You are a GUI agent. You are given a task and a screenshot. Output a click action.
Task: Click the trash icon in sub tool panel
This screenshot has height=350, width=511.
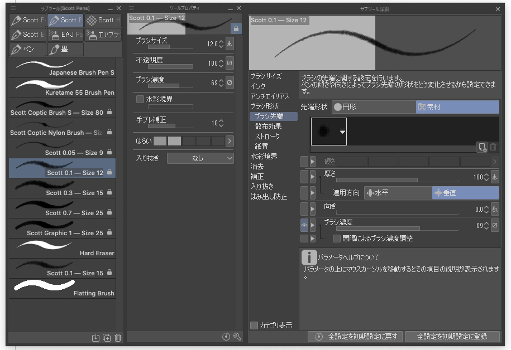pyautogui.click(x=118, y=338)
